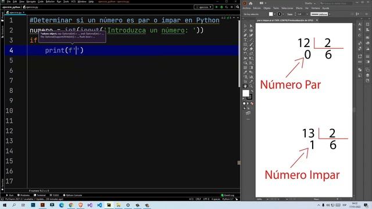The image size is (372, 209).
Task: Click the Illustrator search help field
Action: pos(336,3)
